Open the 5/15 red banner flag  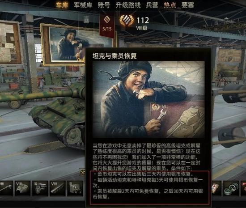pos(107,24)
